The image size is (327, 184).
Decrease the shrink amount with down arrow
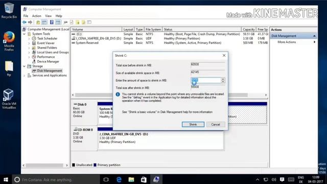tap(223, 82)
